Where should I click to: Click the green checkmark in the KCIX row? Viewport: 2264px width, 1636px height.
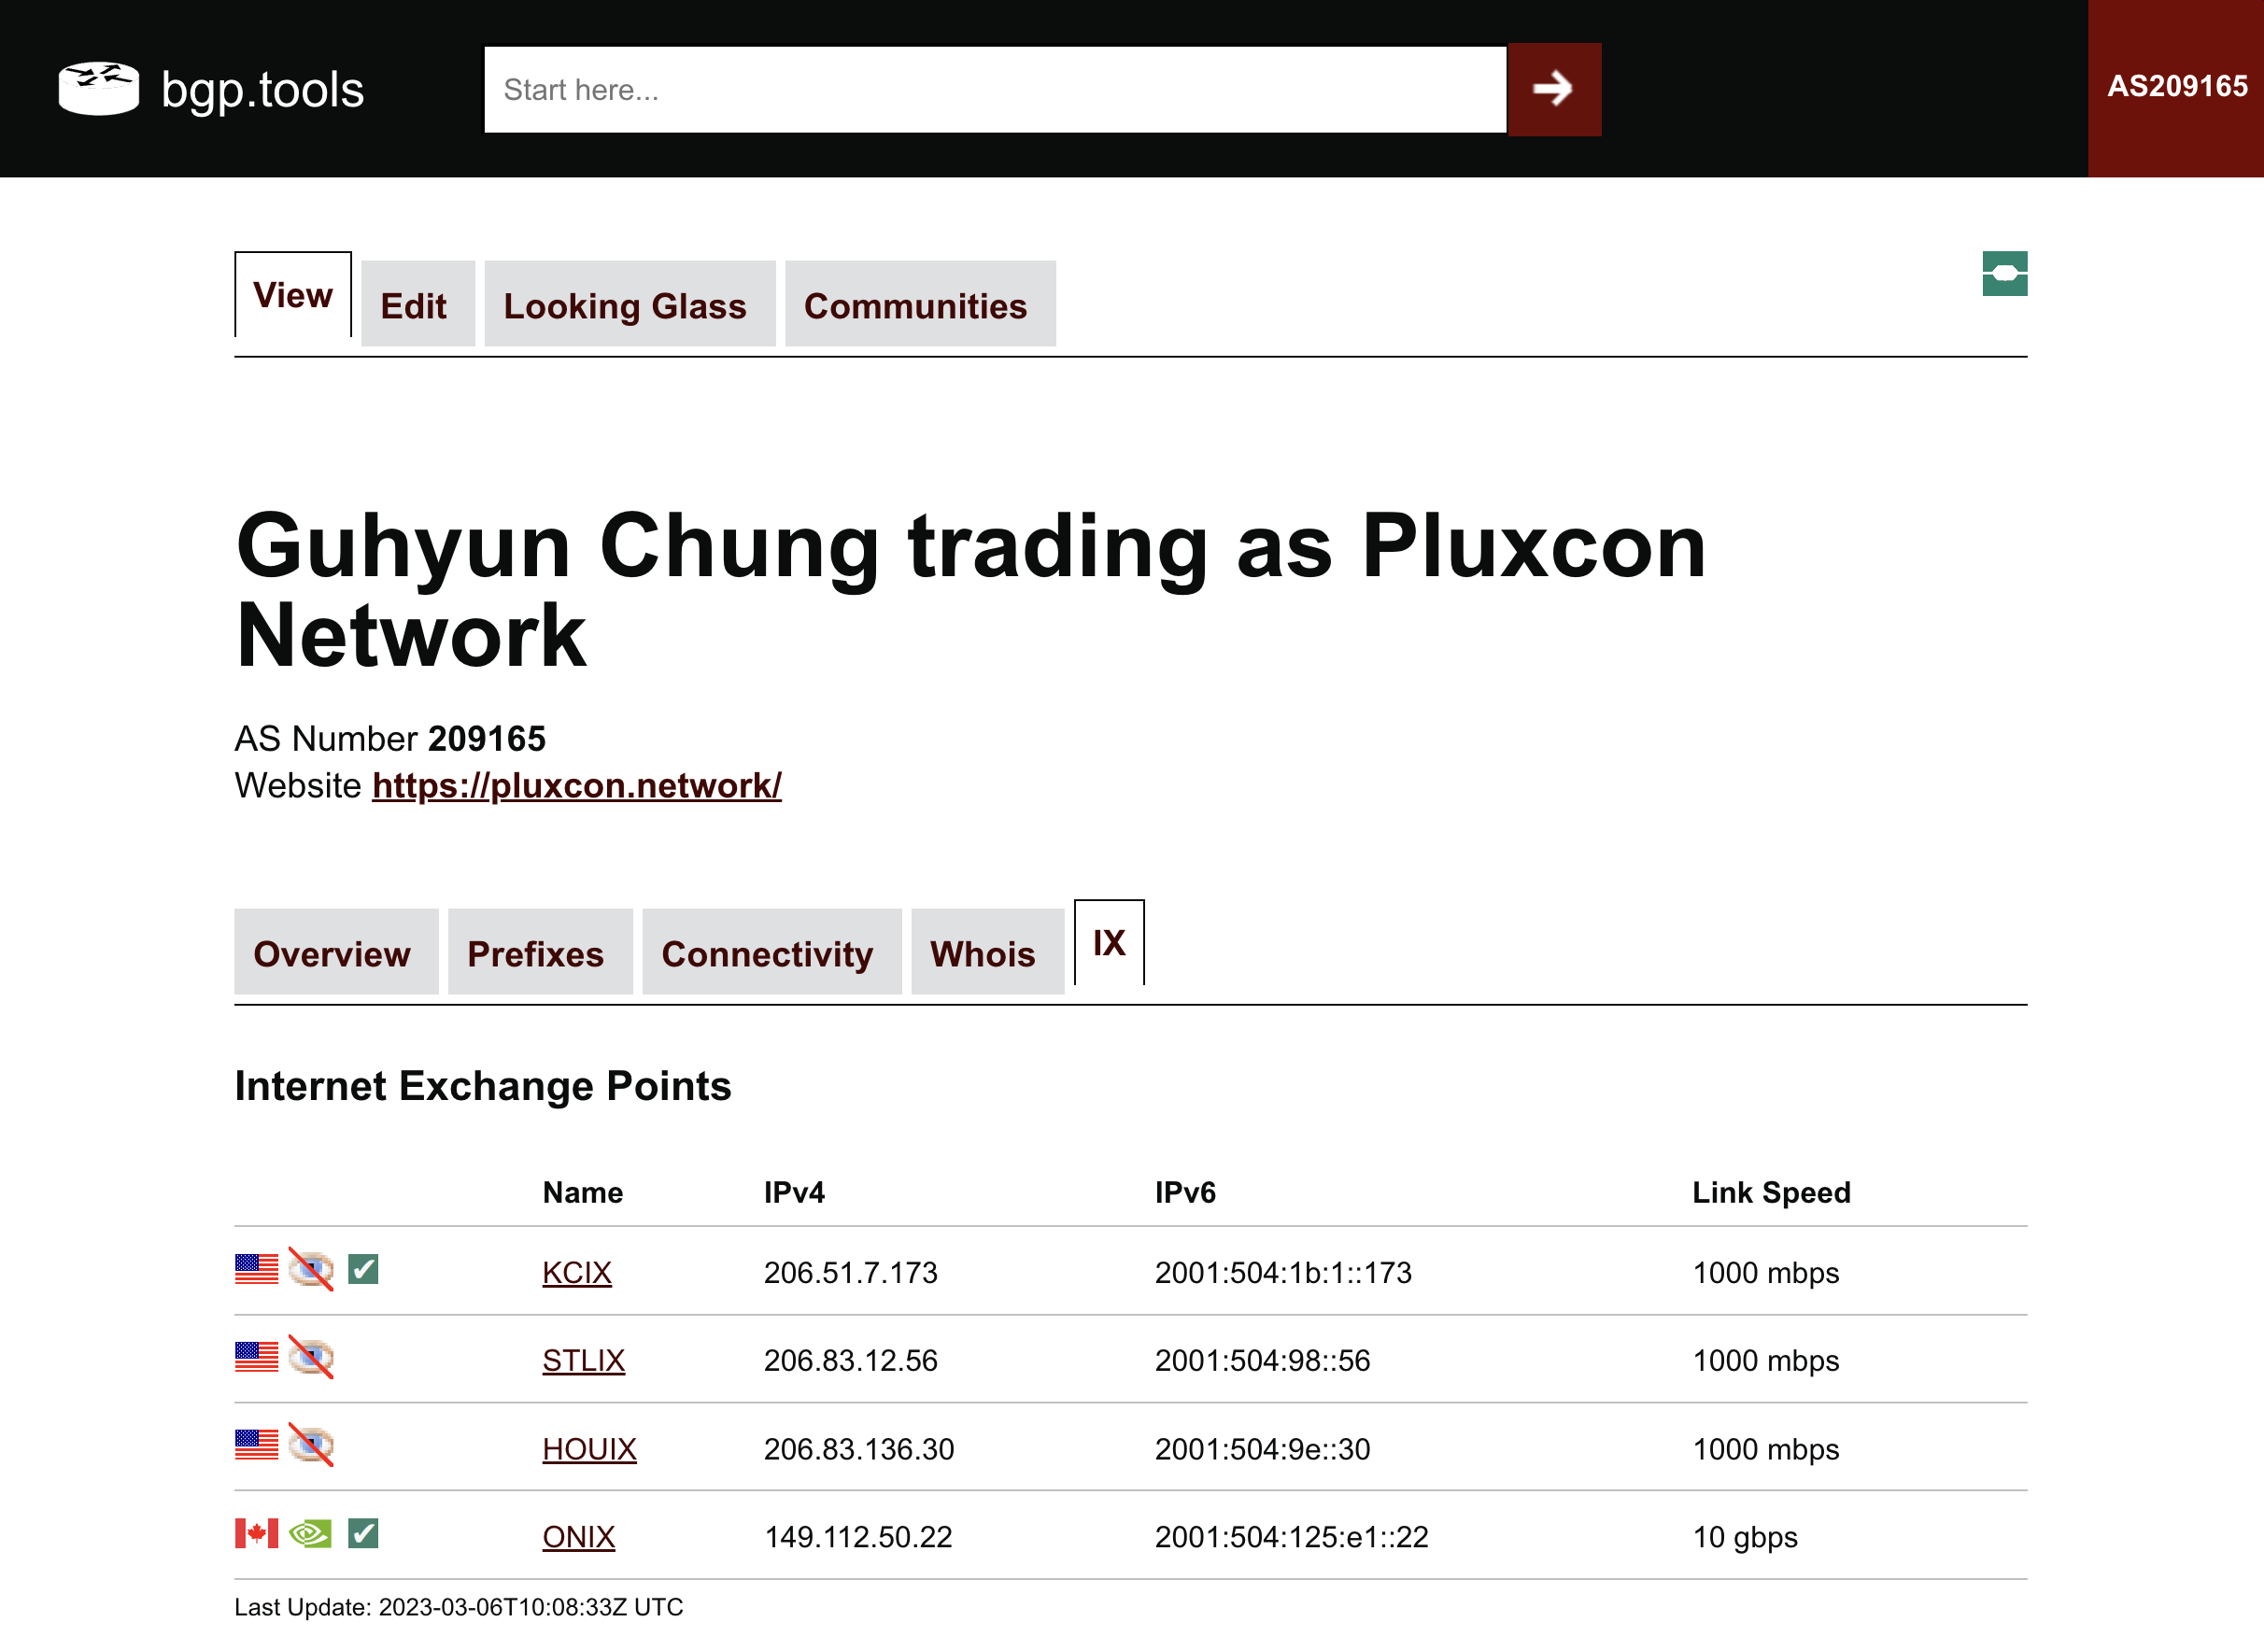(363, 1270)
